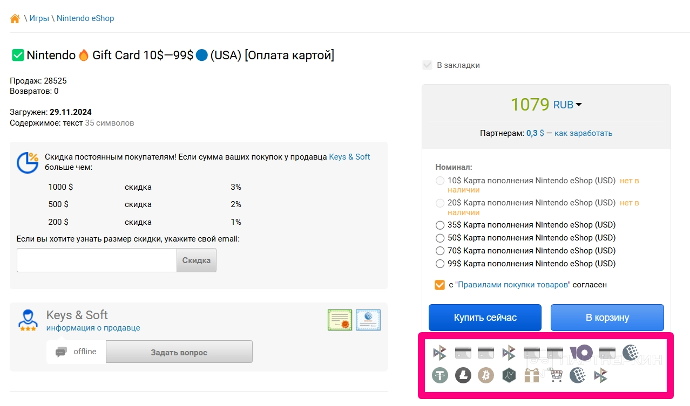
Task: Uncheck the purchase rules agreement checkbox
Action: point(439,285)
